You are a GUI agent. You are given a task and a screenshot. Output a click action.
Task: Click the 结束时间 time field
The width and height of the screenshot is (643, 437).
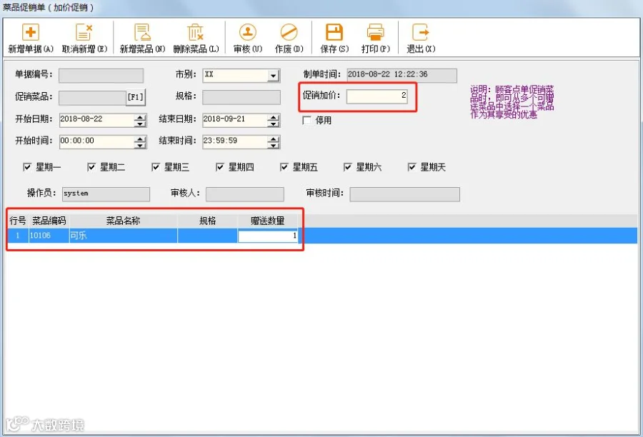pos(235,141)
